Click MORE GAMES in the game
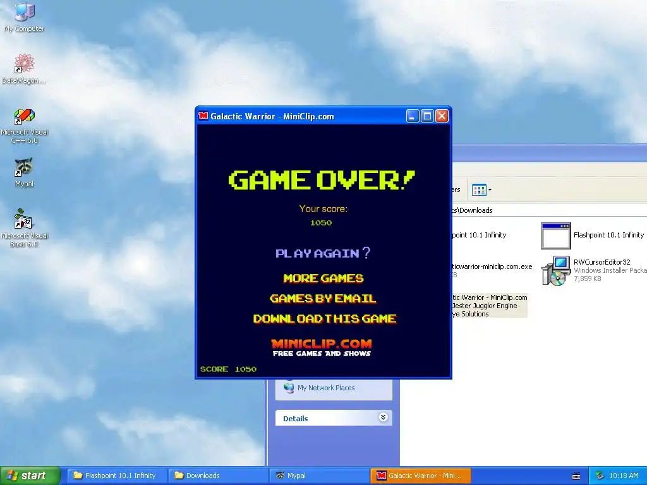The image size is (647, 485). pos(323,278)
